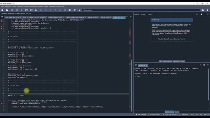Go to the parent directory
Screen dimensions: 210x118
[207, 10]
